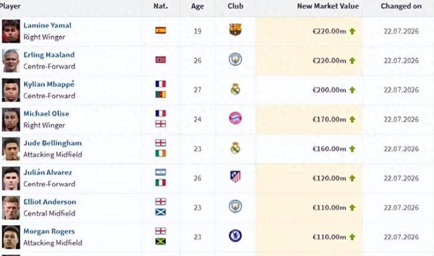The width and height of the screenshot is (434, 256).
Task: Click the Scotland flag in Elliot Anderson row
Action: [x=160, y=213]
